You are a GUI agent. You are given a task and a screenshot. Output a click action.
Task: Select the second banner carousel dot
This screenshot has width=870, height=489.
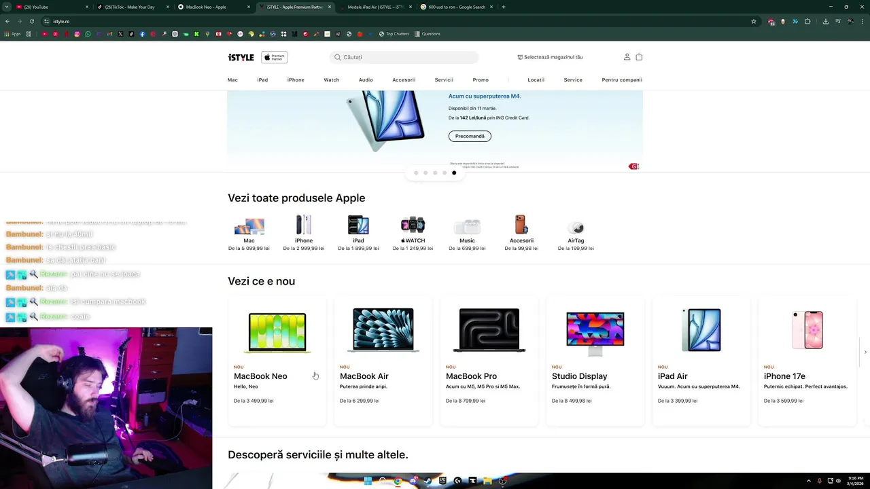425,173
